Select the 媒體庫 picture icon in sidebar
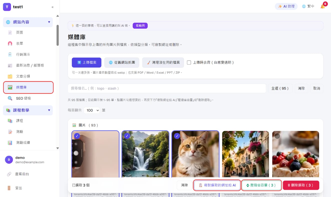The height and width of the screenshot is (197, 331). click(10, 87)
